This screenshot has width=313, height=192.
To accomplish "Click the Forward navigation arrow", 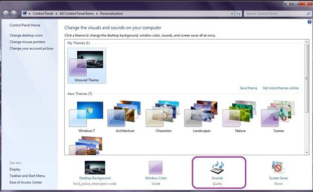I will tap(14, 14).
